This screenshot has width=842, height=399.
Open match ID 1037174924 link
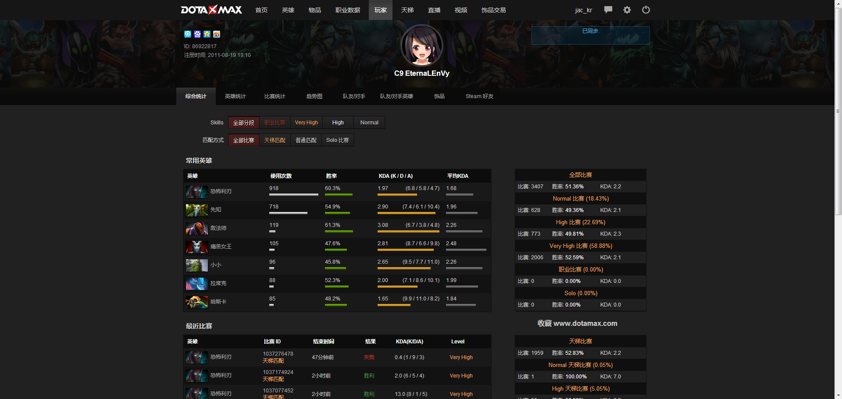point(278,372)
